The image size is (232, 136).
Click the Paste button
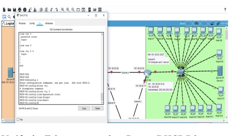98,108
